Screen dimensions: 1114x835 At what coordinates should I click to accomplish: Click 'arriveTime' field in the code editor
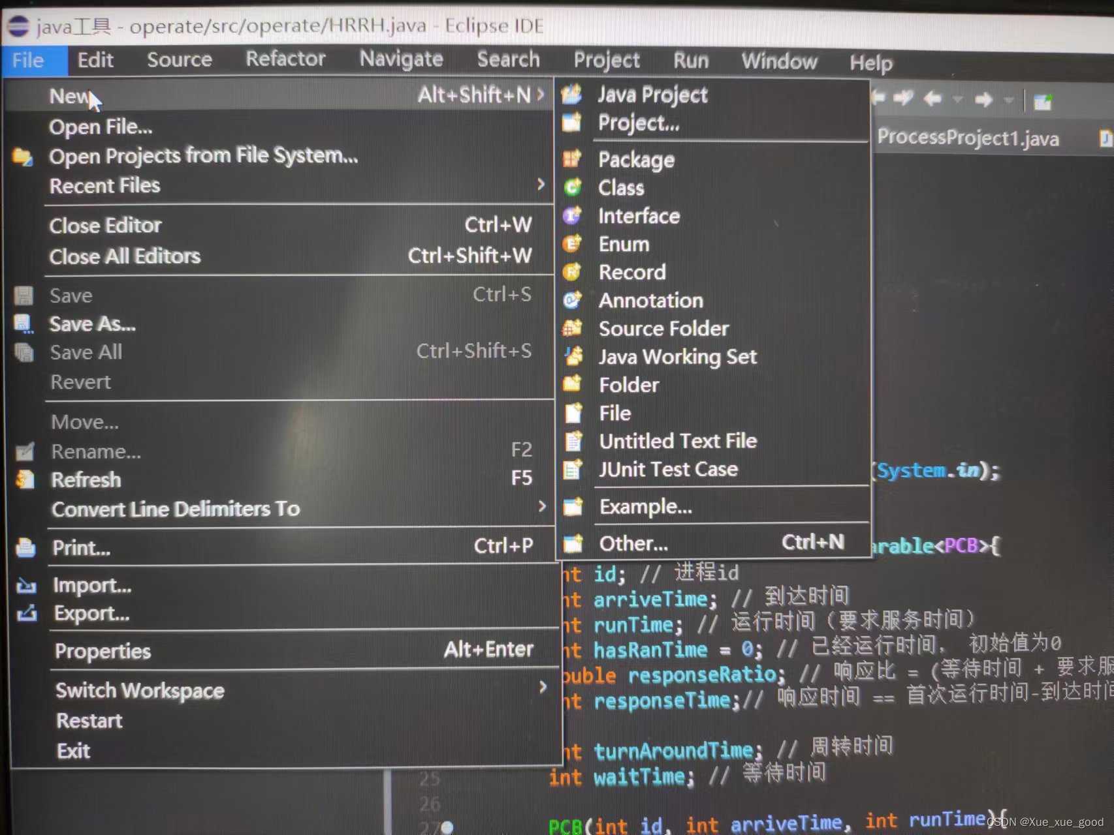tap(651, 599)
